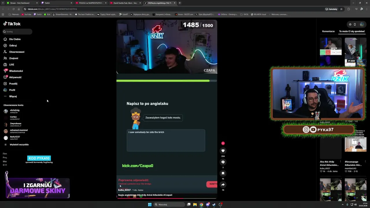This screenshot has width=370, height=208.
Task: Open the Aha #dc #clip video options menu
Action: (x=341, y=162)
